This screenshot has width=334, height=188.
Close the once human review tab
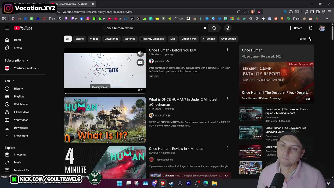(x=93, y=4)
